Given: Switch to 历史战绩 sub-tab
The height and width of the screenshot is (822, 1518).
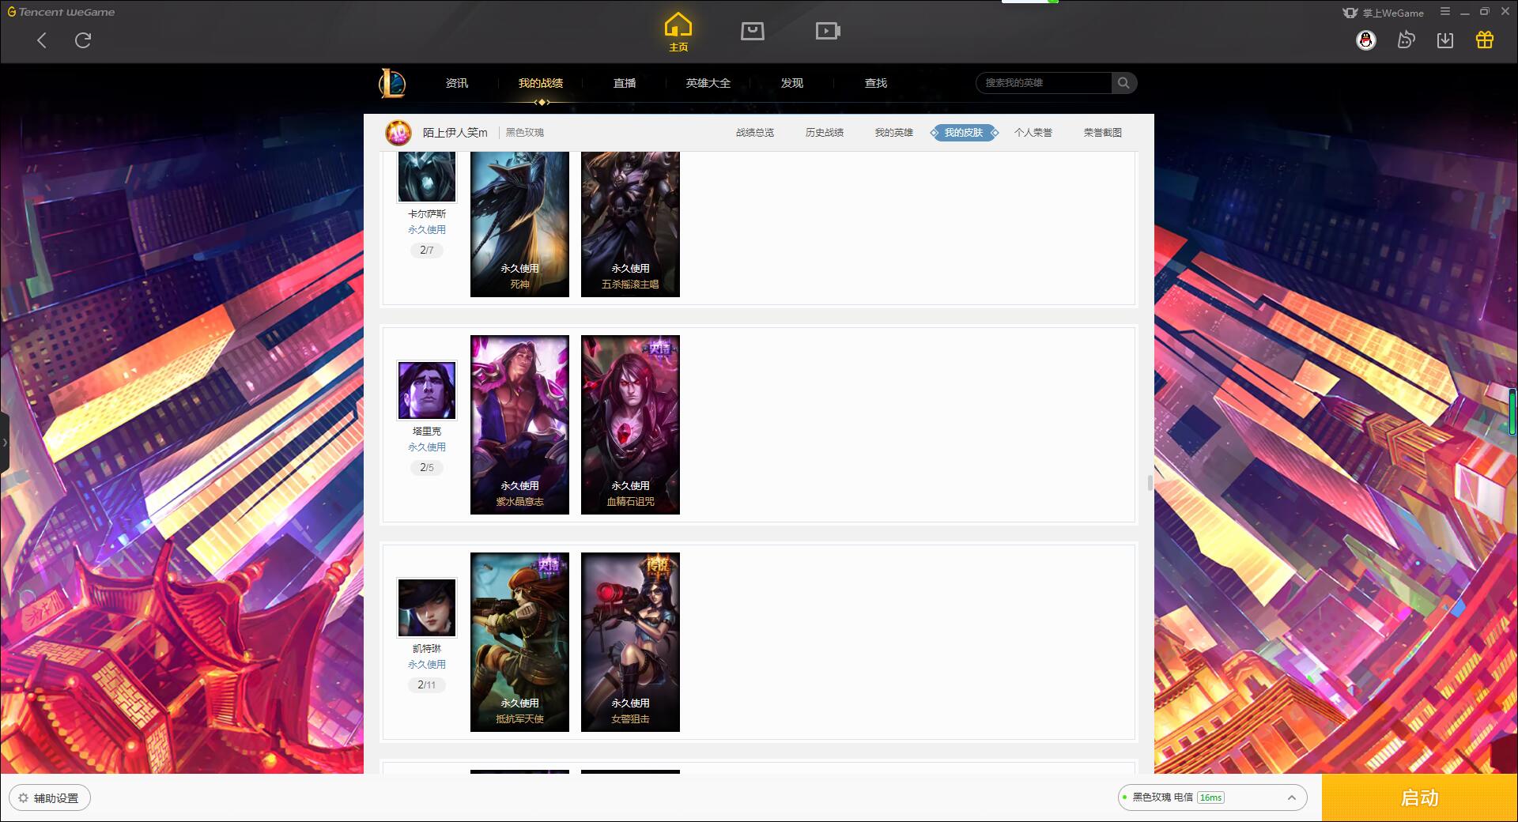Looking at the screenshot, I should [825, 133].
